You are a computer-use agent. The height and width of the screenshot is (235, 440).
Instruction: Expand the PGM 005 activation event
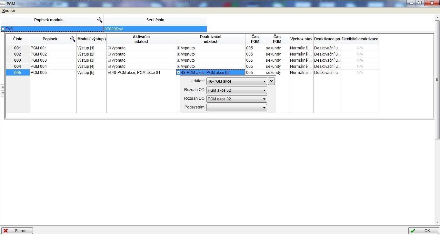coord(109,73)
